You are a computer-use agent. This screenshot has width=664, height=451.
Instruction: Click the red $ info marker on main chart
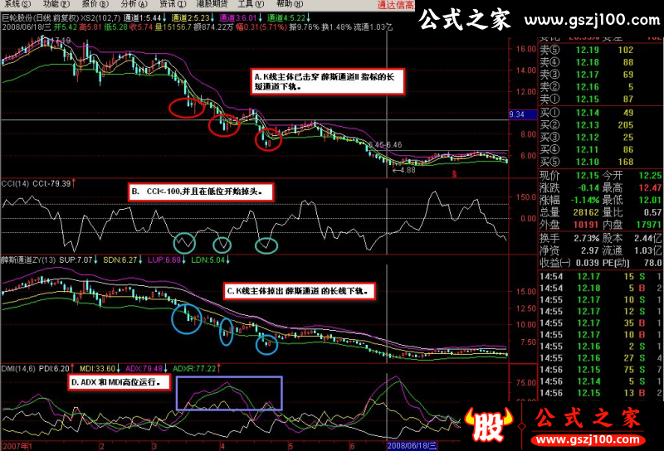point(454,174)
